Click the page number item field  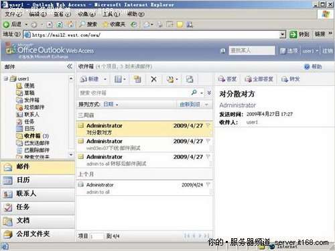click(x=96, y=236)
